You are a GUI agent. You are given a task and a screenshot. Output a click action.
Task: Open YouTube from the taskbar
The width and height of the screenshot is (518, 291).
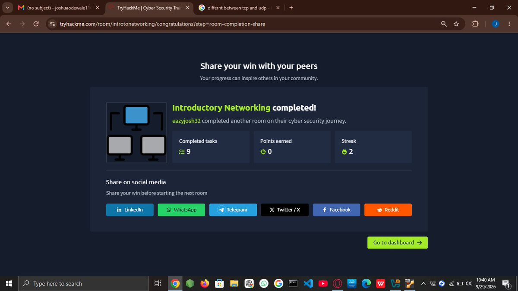pyautogui.click(x=322, y=283)
